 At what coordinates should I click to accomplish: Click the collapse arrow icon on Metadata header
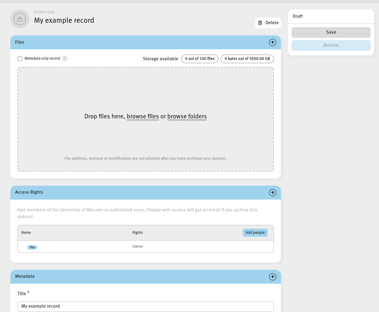(272, 277)
